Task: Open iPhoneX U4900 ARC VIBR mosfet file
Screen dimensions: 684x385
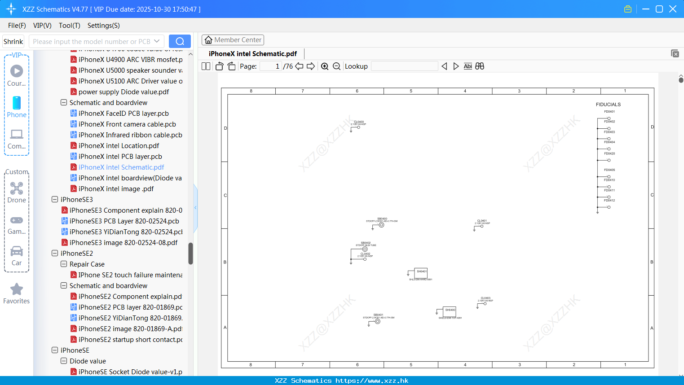Action: click(130, 60)
